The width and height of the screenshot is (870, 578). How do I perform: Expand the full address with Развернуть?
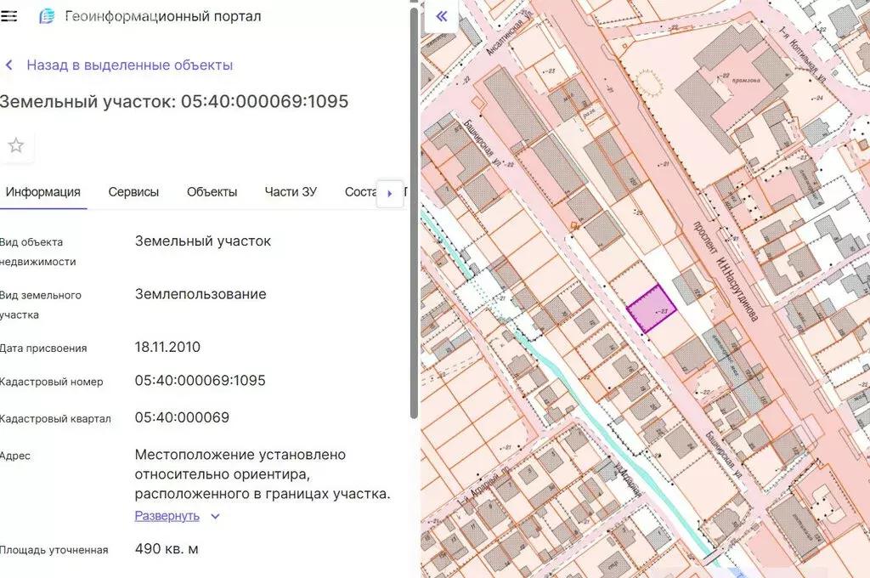tap(167, 516)
